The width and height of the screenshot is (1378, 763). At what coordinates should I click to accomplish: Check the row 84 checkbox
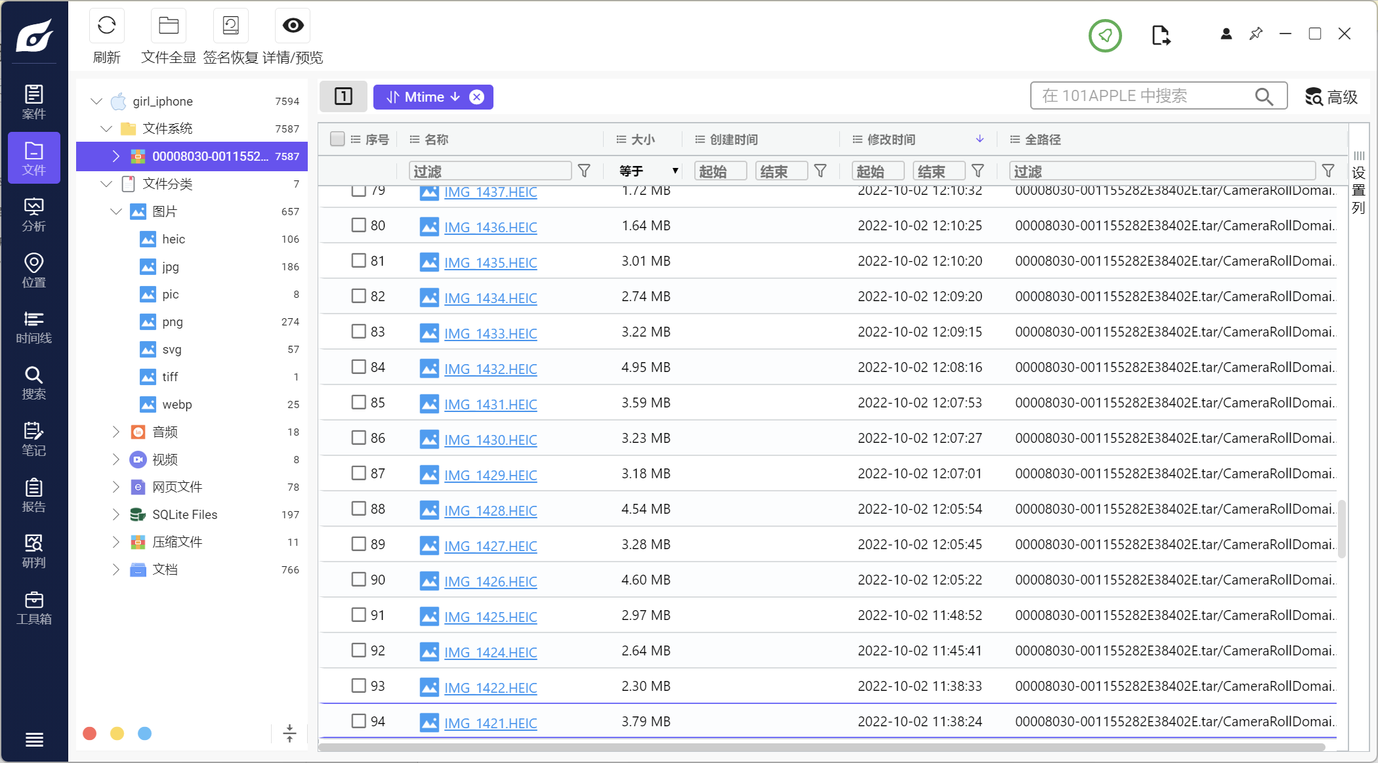click(358, 367)
